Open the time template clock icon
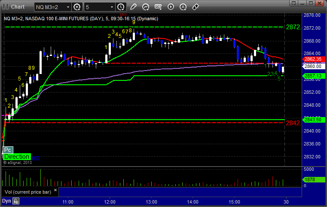Viewport: 327px width, 207px height. click(x=121, y=7)
